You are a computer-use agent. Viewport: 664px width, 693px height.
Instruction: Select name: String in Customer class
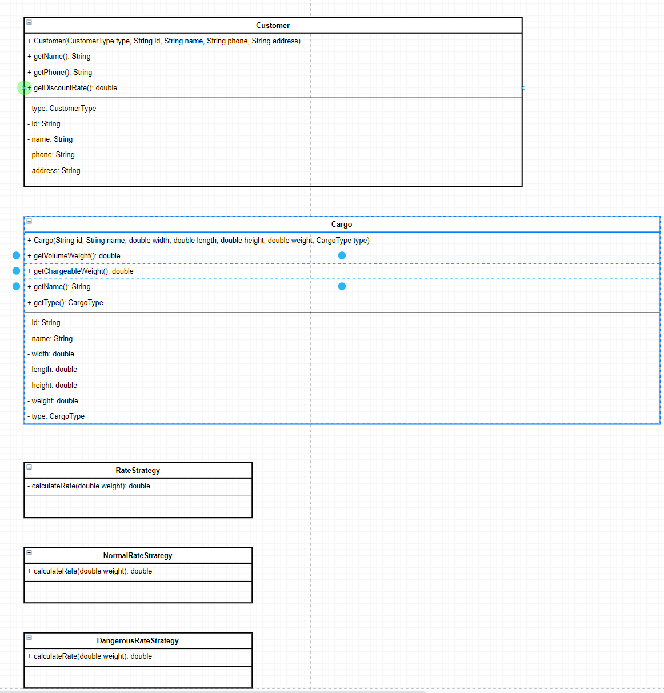tap(273, 139)
